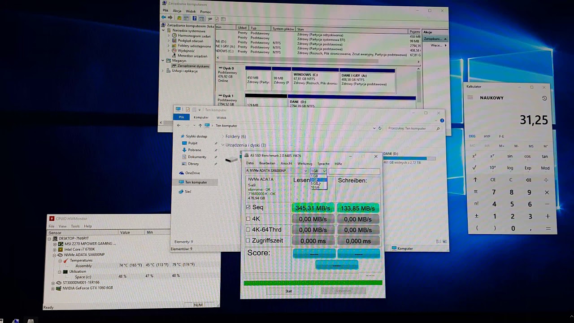Expand the ST3000DM001-1ER166 node in HWMonitor
The width and height of the screenshot is (574, 323).
coord(53,283)
